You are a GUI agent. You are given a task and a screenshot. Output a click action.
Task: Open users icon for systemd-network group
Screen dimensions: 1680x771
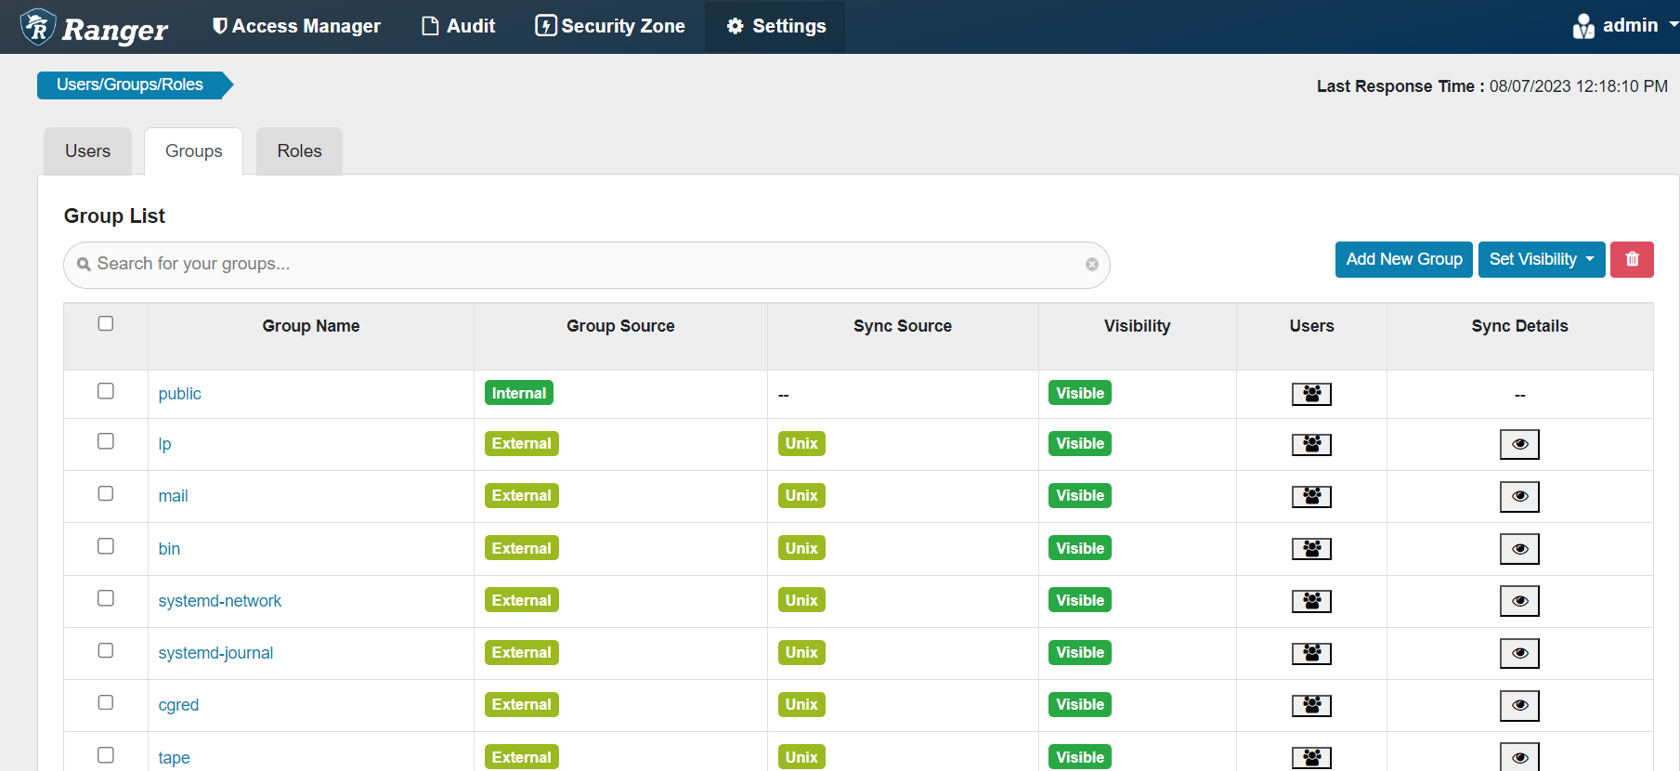coord(1311,601)
